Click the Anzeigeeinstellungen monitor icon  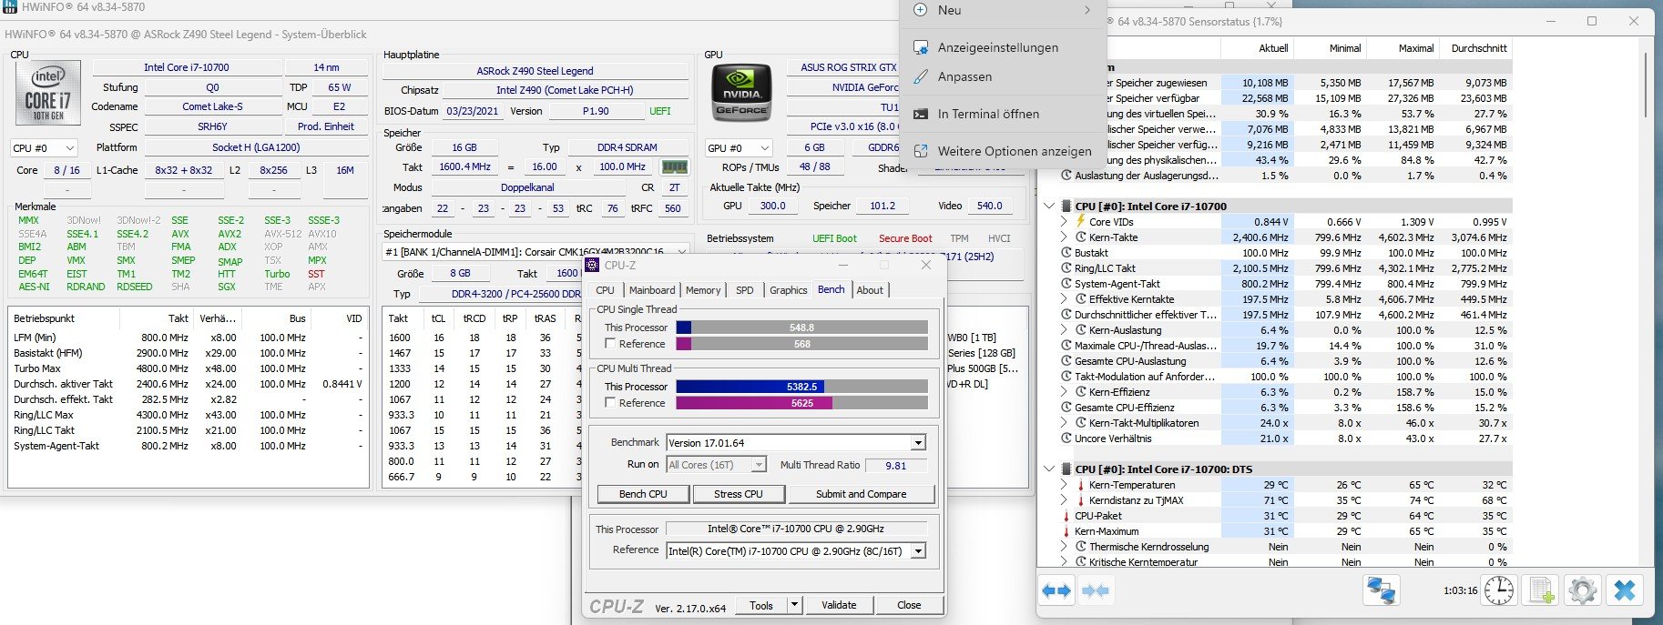921,47
